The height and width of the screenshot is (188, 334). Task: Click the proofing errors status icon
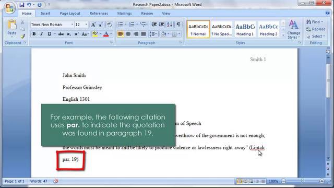(55, 181)
